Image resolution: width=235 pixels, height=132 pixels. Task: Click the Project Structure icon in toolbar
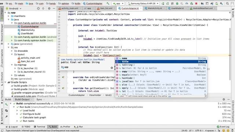pos(202,3)
